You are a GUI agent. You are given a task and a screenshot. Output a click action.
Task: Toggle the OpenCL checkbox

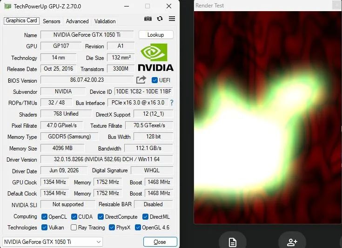pos(44,216)
